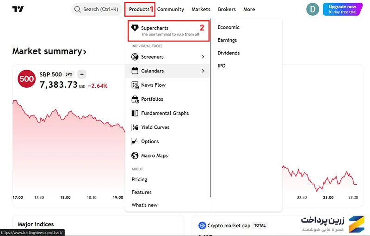Open the Community menu
This screenshot has width=370, height=236.
(171, 9)
